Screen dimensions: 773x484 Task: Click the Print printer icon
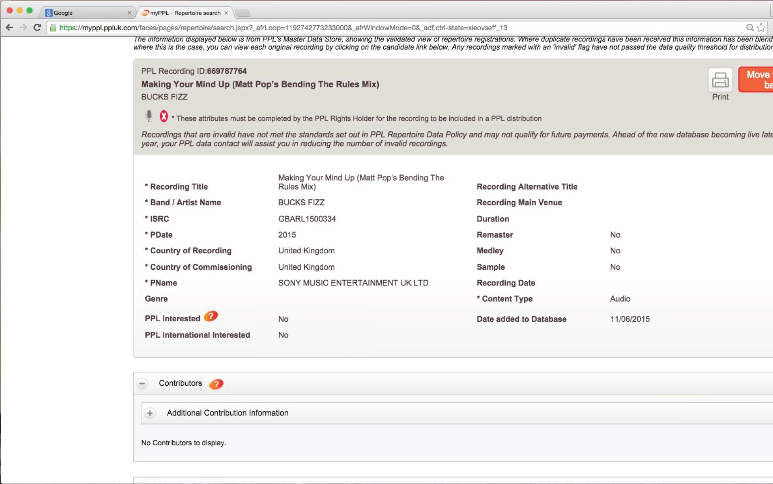720,80
